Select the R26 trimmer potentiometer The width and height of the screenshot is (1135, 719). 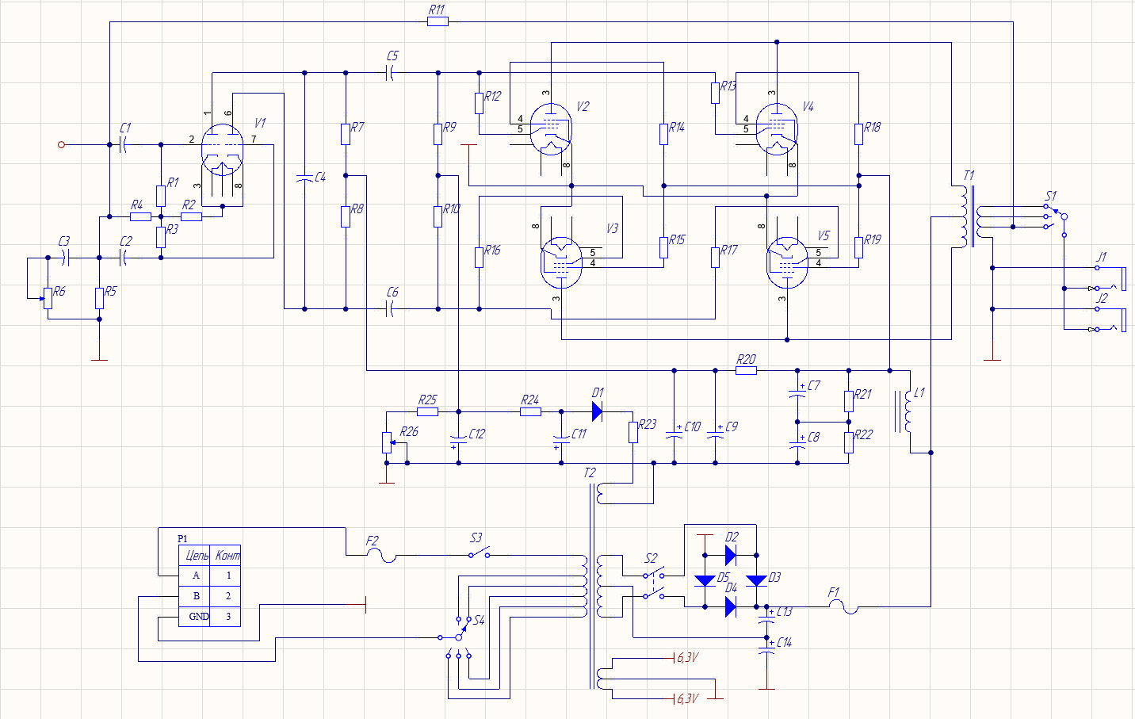click(388, 442)
